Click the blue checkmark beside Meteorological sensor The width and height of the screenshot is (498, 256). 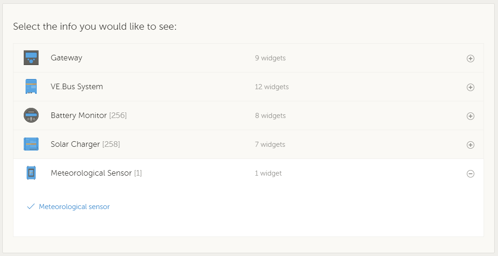(31, 207)
